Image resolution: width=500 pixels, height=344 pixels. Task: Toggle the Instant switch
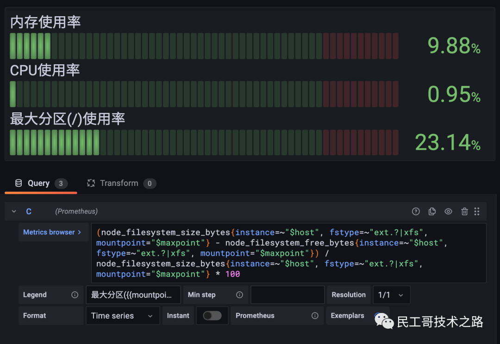[x=212, y=316]
